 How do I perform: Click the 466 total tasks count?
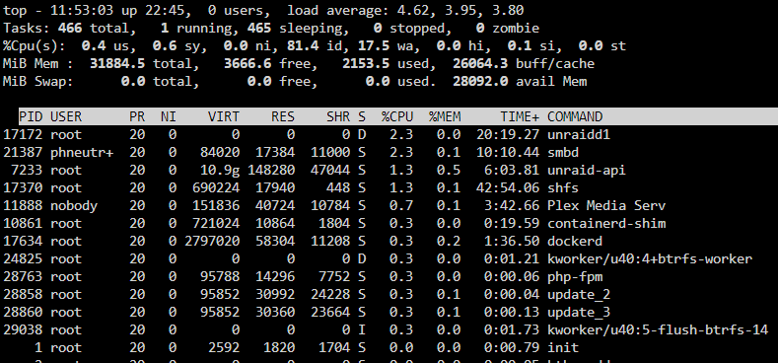70,29
